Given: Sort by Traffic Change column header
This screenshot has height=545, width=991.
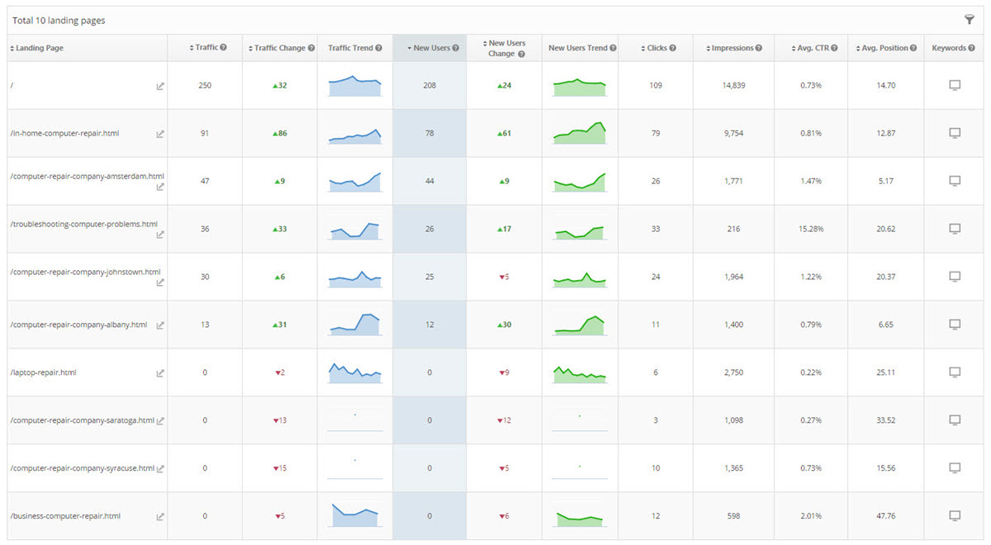Looking at the screenshot, I should [x=279, y=48].
